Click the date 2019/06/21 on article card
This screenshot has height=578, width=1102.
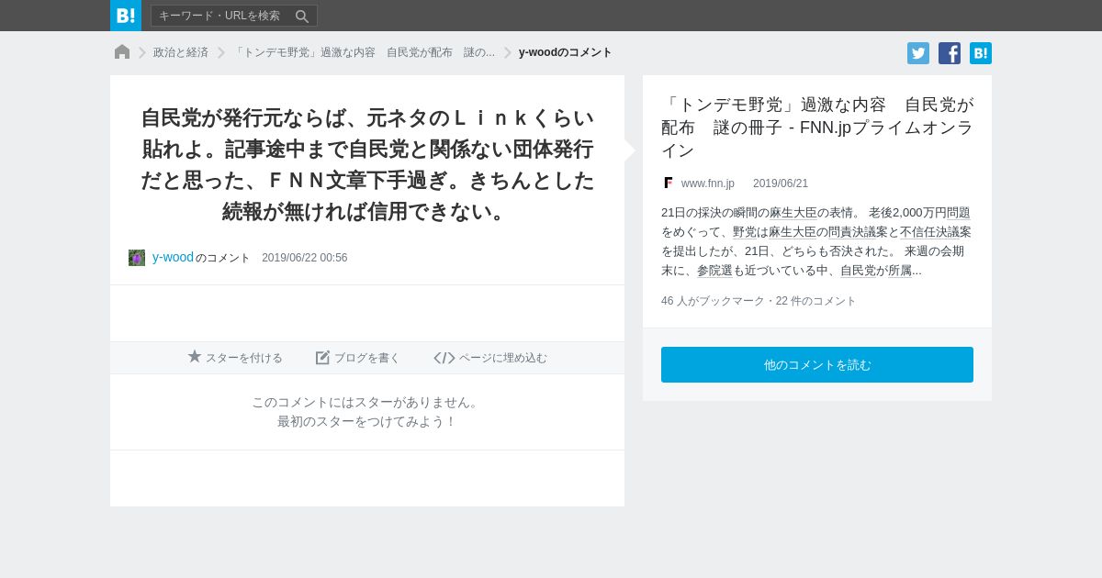[x=781, y=183]
